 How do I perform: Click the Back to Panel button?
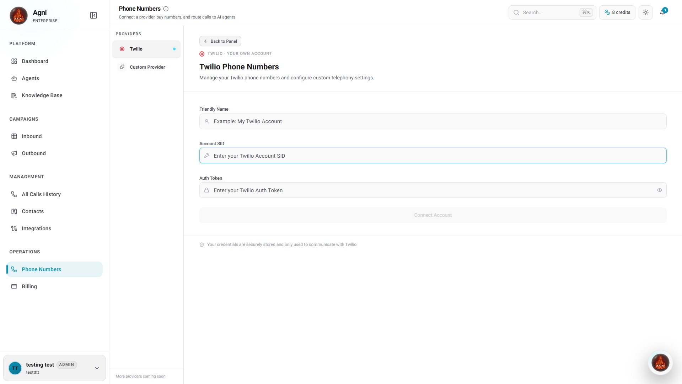[x=220, y=41]
